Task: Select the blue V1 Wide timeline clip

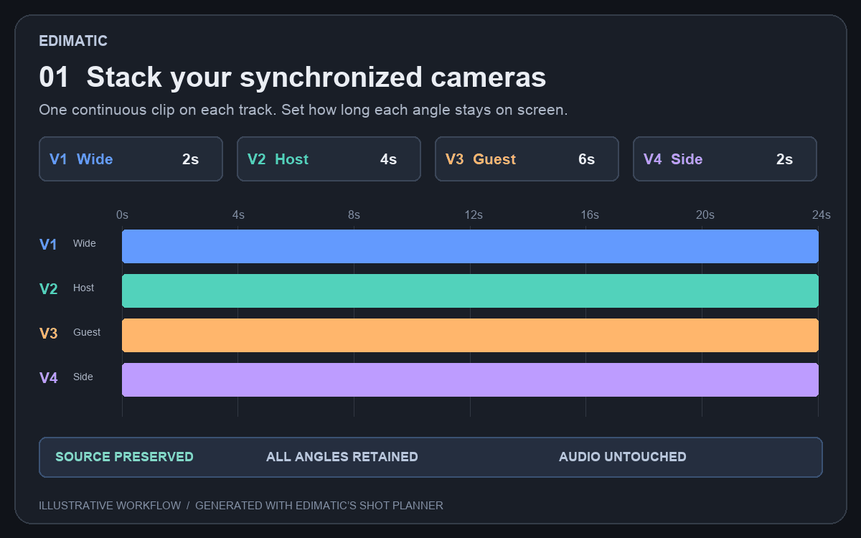Action: click(470, 246)
